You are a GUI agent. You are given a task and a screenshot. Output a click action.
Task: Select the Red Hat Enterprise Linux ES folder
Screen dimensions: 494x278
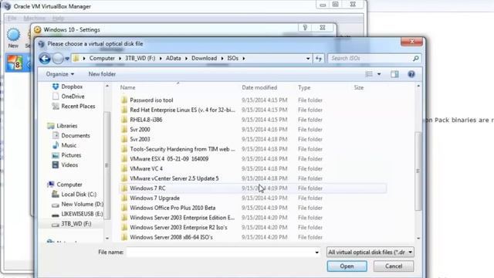[182, 110]
